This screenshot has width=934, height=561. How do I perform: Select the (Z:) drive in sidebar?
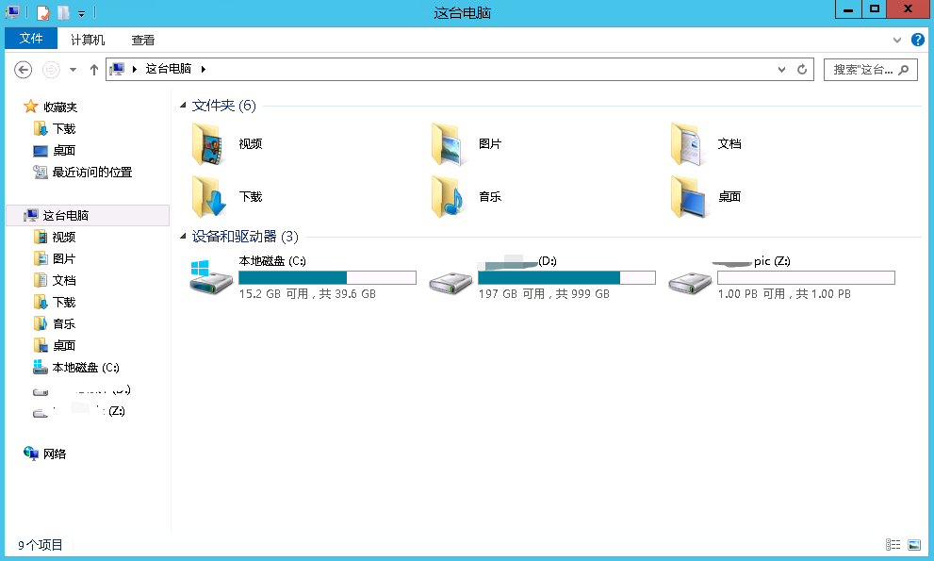(78, 411)
